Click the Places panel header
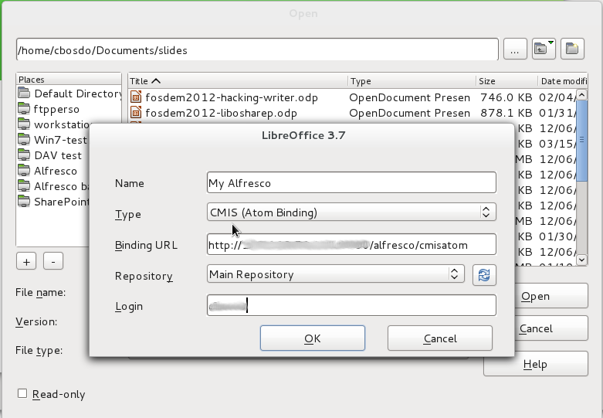The width and height of the screenshot is (603, 418). pyautogui.click(x=69, y=80)
